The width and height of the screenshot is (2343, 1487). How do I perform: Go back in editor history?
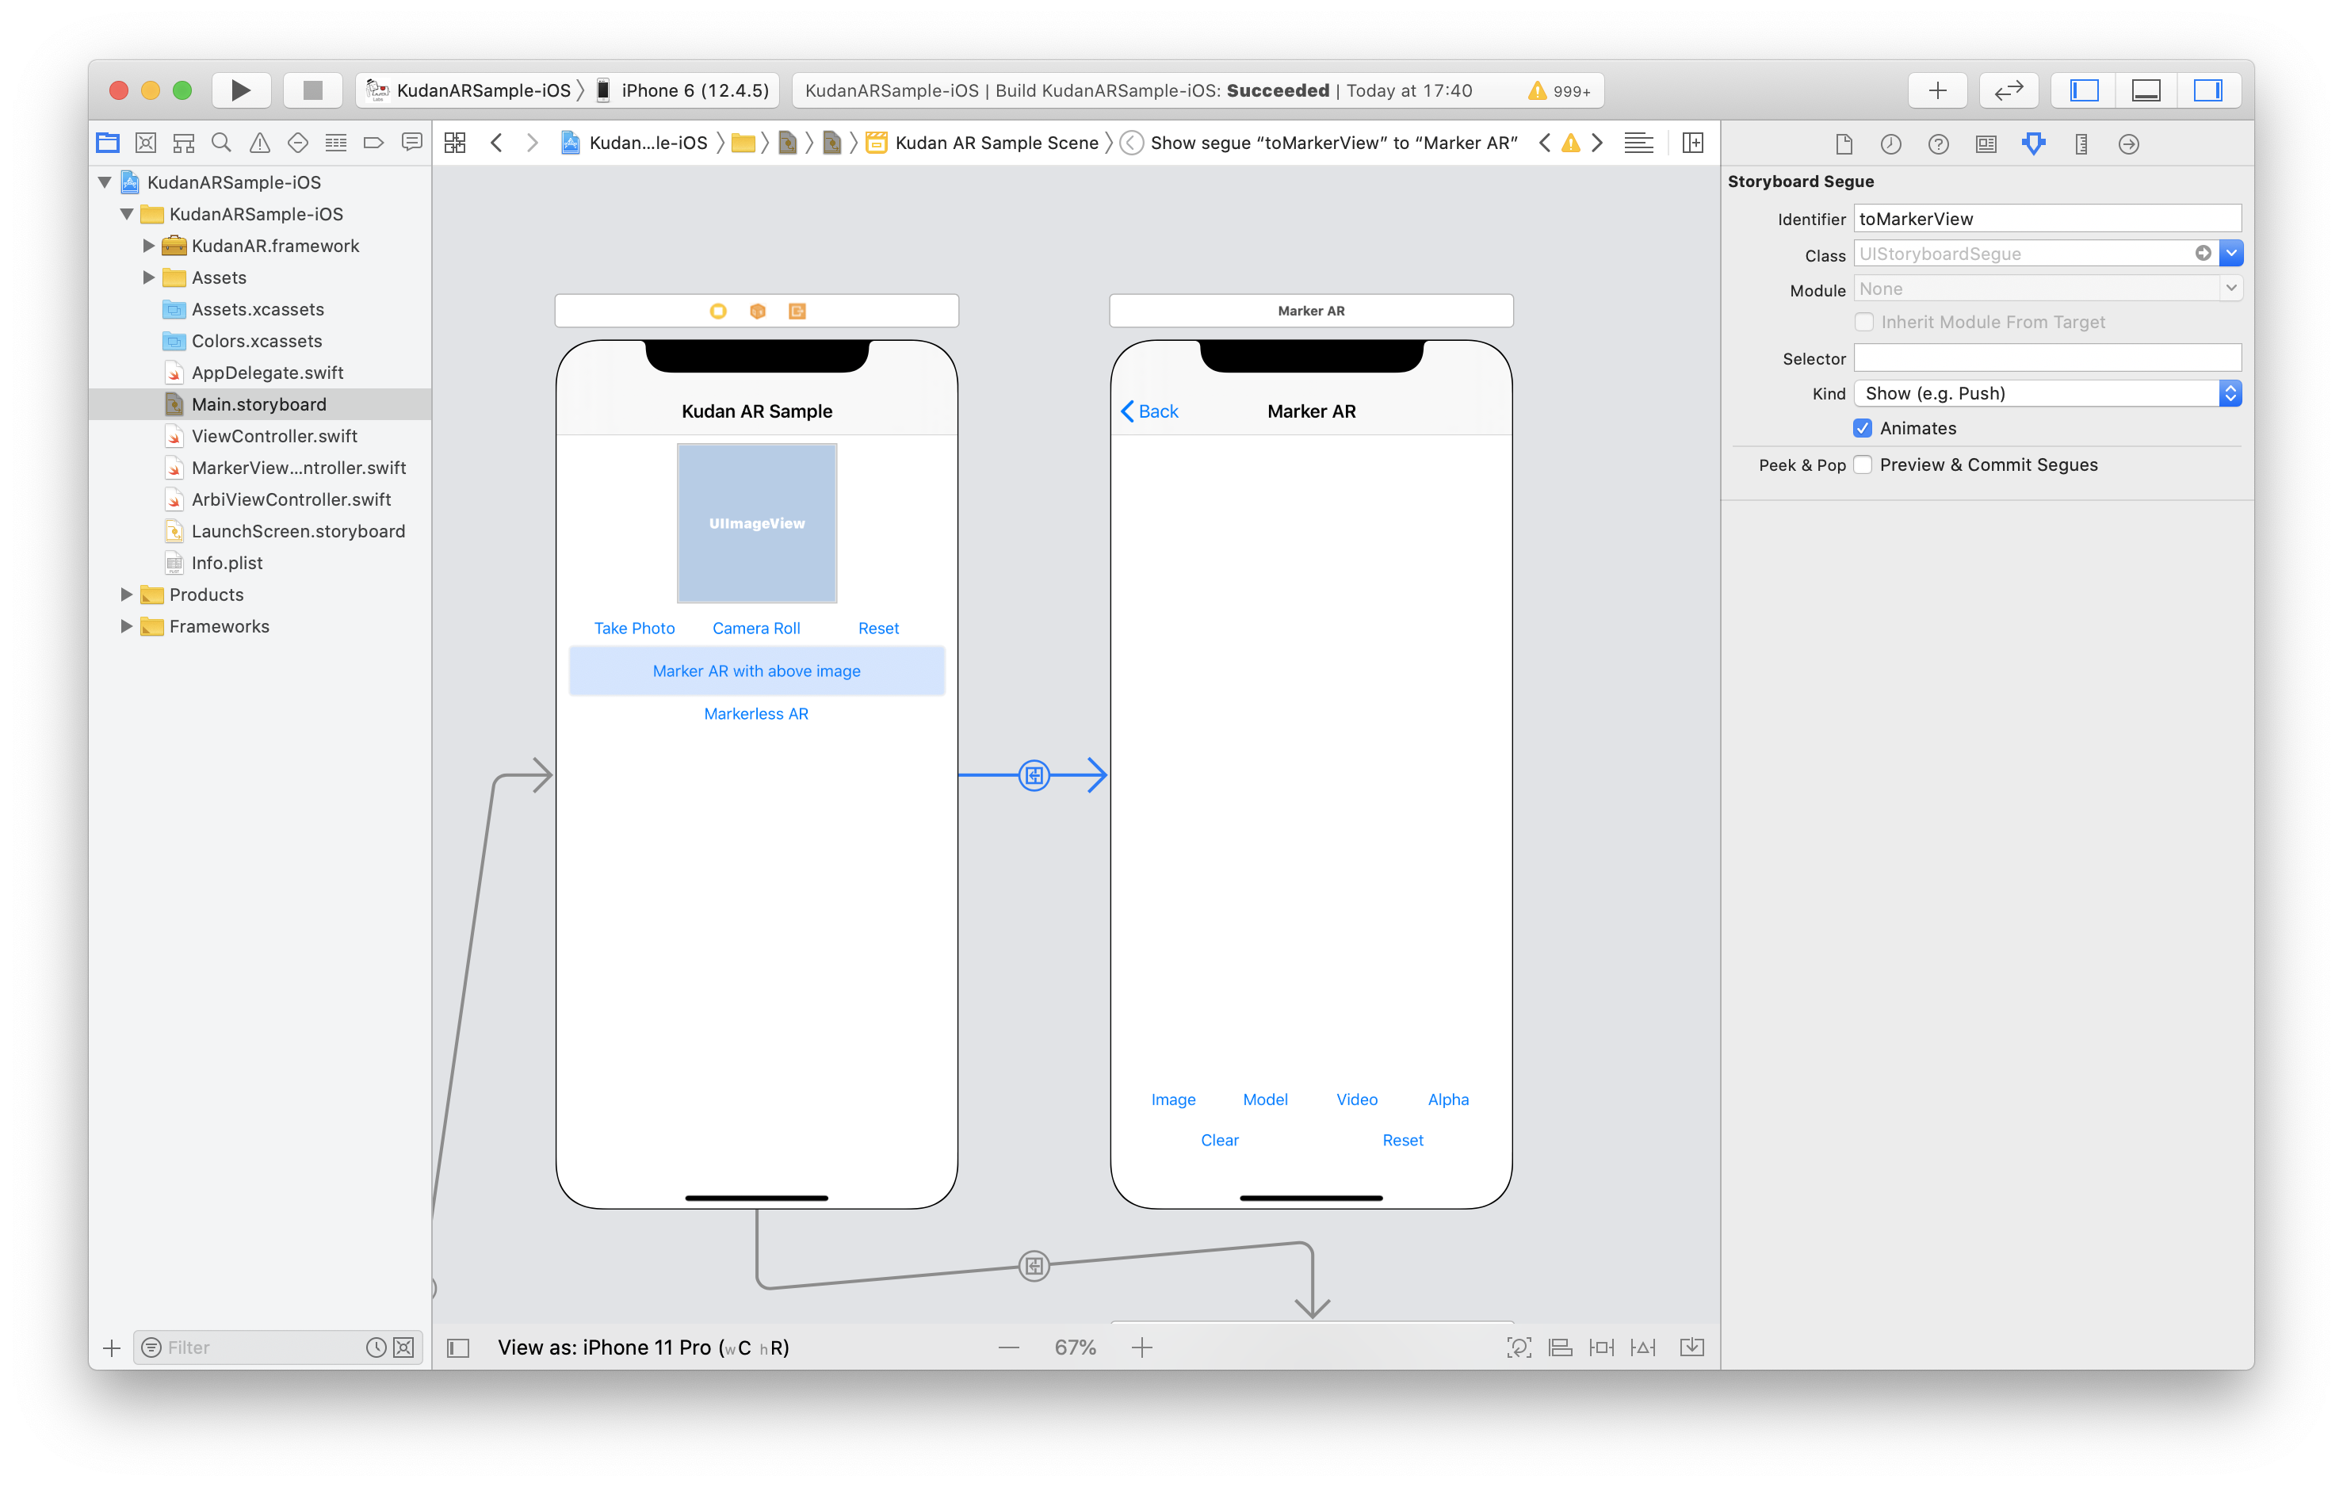coord(497,143)
